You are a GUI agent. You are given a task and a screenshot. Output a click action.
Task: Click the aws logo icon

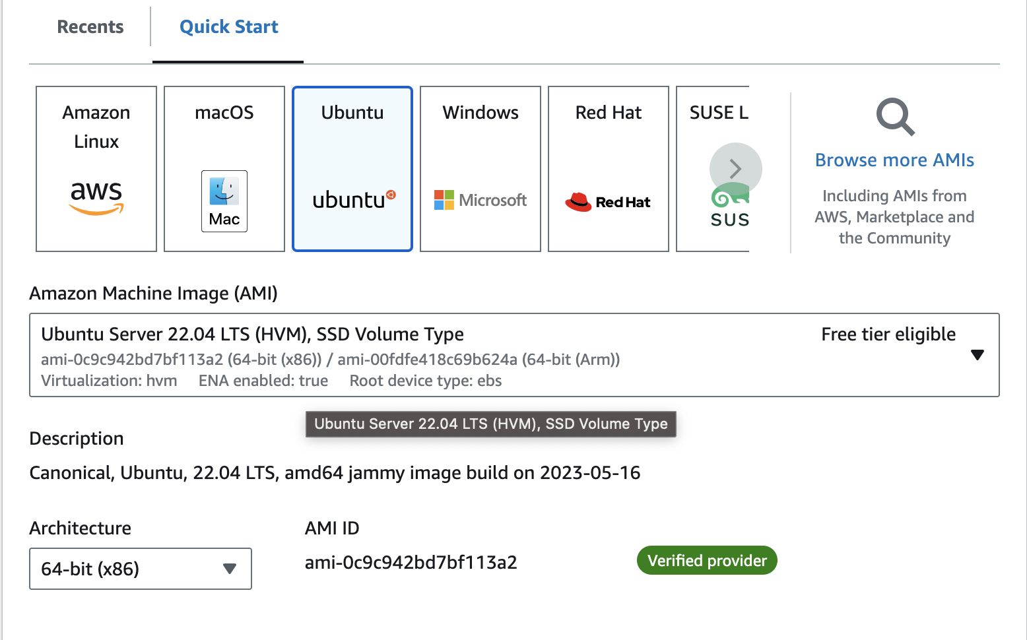tap(96, 198)
